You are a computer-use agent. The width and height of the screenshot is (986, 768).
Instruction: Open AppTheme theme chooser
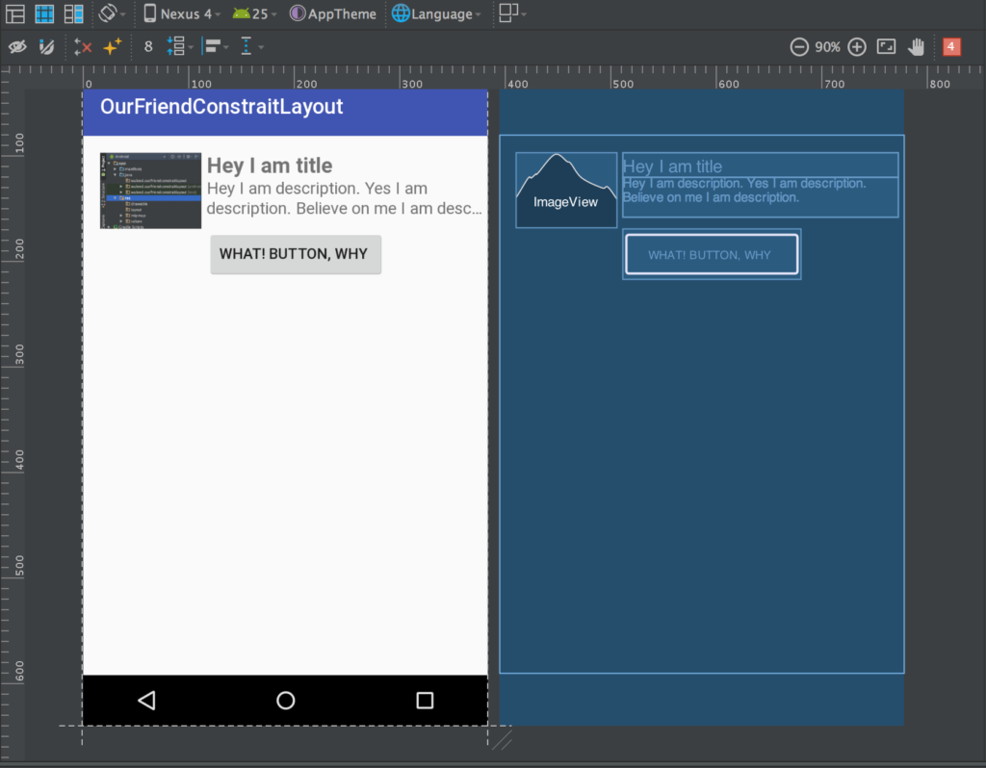tap(332, 13)
